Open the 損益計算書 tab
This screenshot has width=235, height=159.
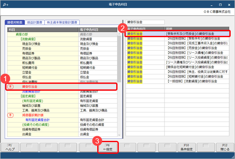point(35,22)
